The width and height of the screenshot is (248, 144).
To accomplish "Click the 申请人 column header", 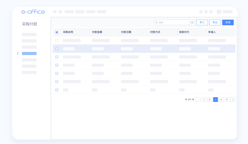I will [x=212, y=32].
